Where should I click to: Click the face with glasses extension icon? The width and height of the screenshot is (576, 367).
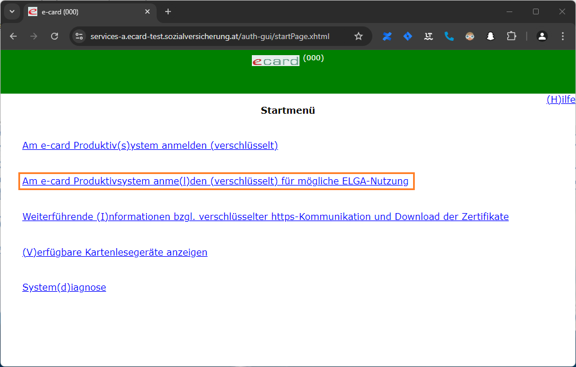click(470, 36)
